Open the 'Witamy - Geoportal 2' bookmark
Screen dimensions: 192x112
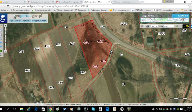click(63, 10)
